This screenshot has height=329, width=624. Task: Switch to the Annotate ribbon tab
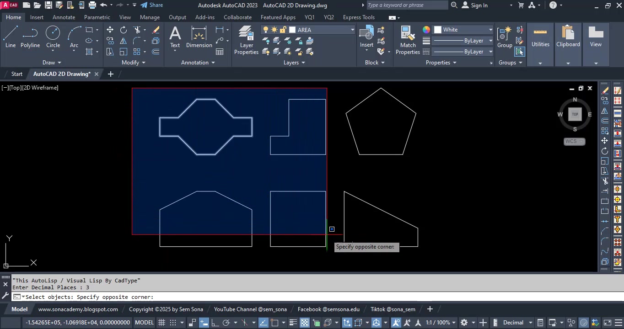64,17
